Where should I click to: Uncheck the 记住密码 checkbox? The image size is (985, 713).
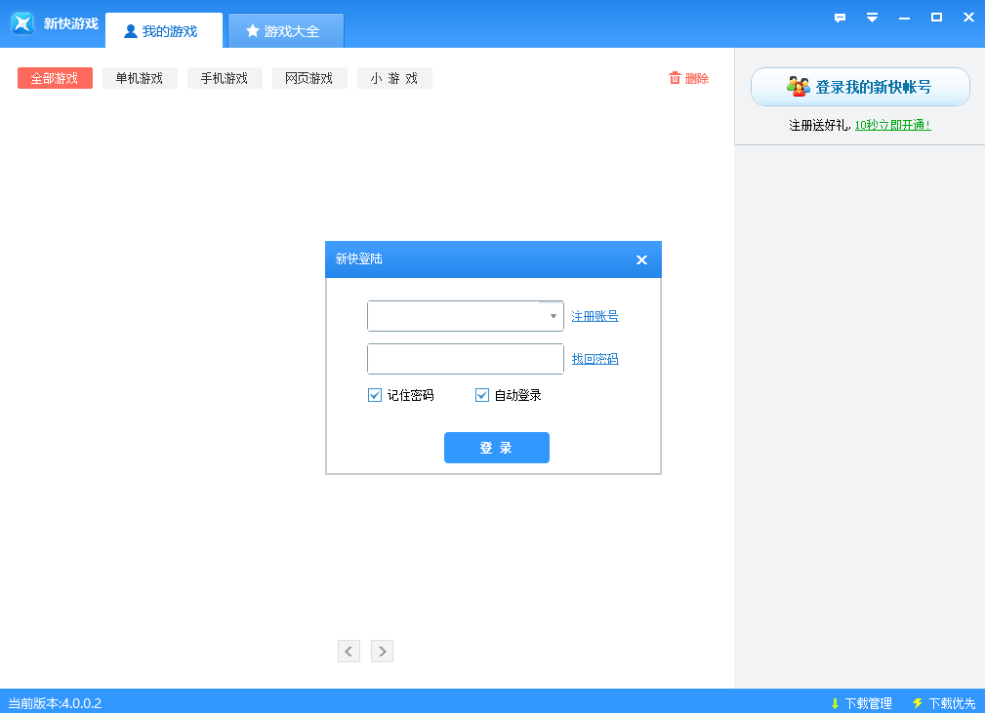pyautogui.click(x=375, y=395)
